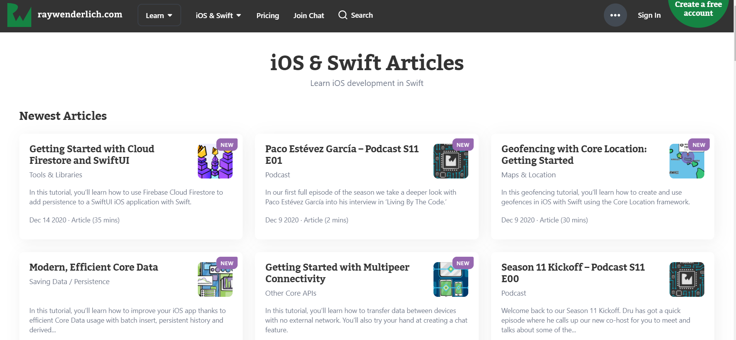Image resolution: width=736 pixels, height=340 pixels.
Task: Click Sign In
Action: point(649,15)
